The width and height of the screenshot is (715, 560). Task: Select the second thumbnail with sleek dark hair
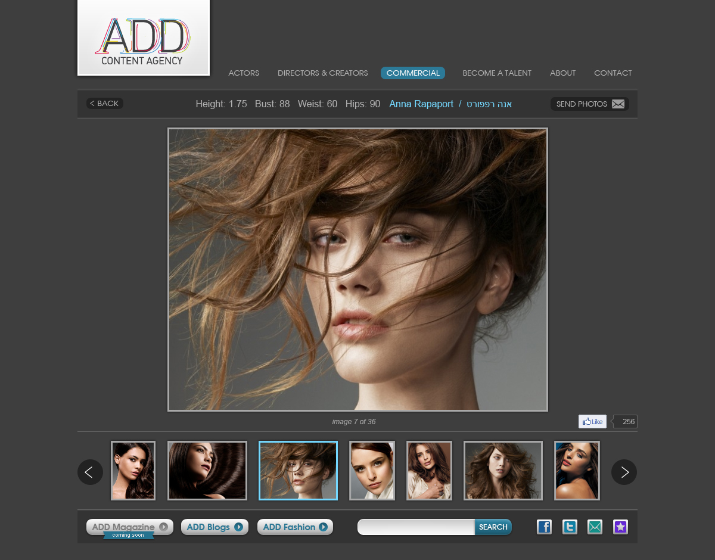coord(207,471)
